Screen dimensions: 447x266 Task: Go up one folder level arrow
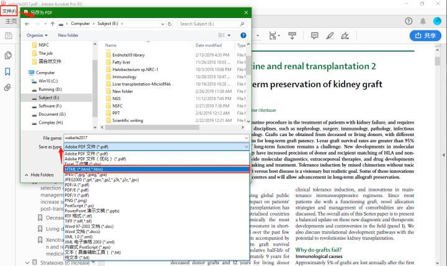pyautogui.click(x=52, y=24)
